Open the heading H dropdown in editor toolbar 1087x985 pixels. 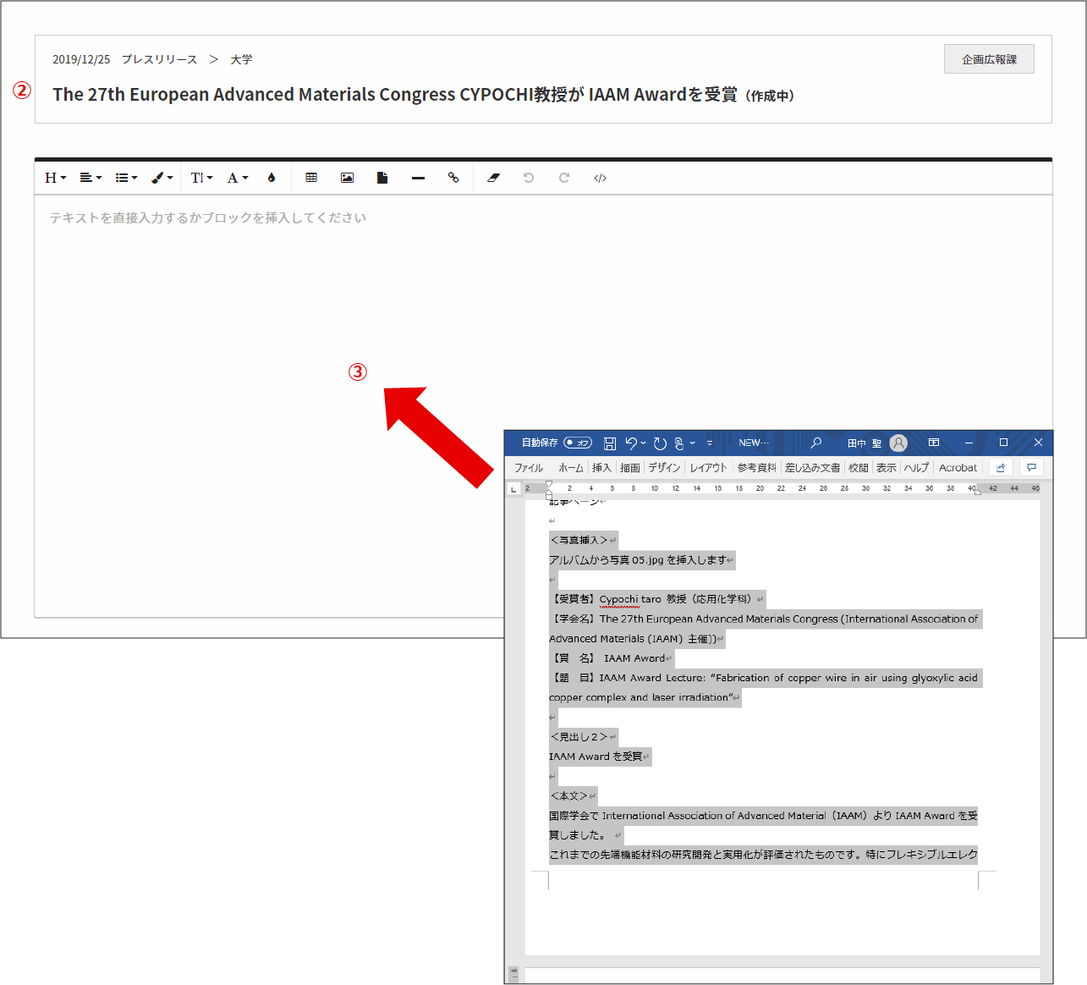tap(55, 178)
